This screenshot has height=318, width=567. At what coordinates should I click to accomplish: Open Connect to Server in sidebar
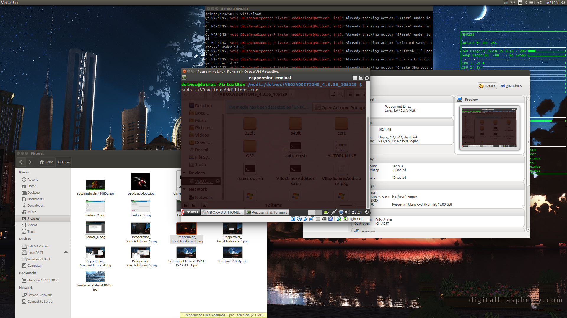[40, 302]
